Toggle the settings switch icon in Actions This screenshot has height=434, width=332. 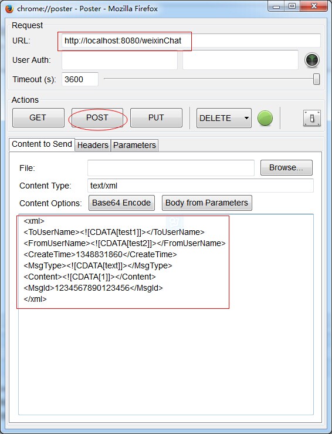312,118
